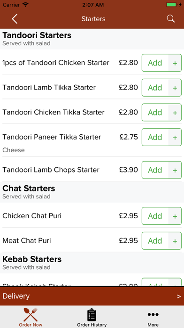Tap plus stepper for Tandoori Paneer Tikka Starter
The height and width of the screenshot is (328, 184).
(x=175, y=137)
